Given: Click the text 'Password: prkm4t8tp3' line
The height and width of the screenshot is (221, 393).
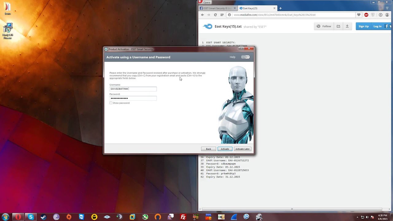Looking at the screenshot, I should 221,173.
